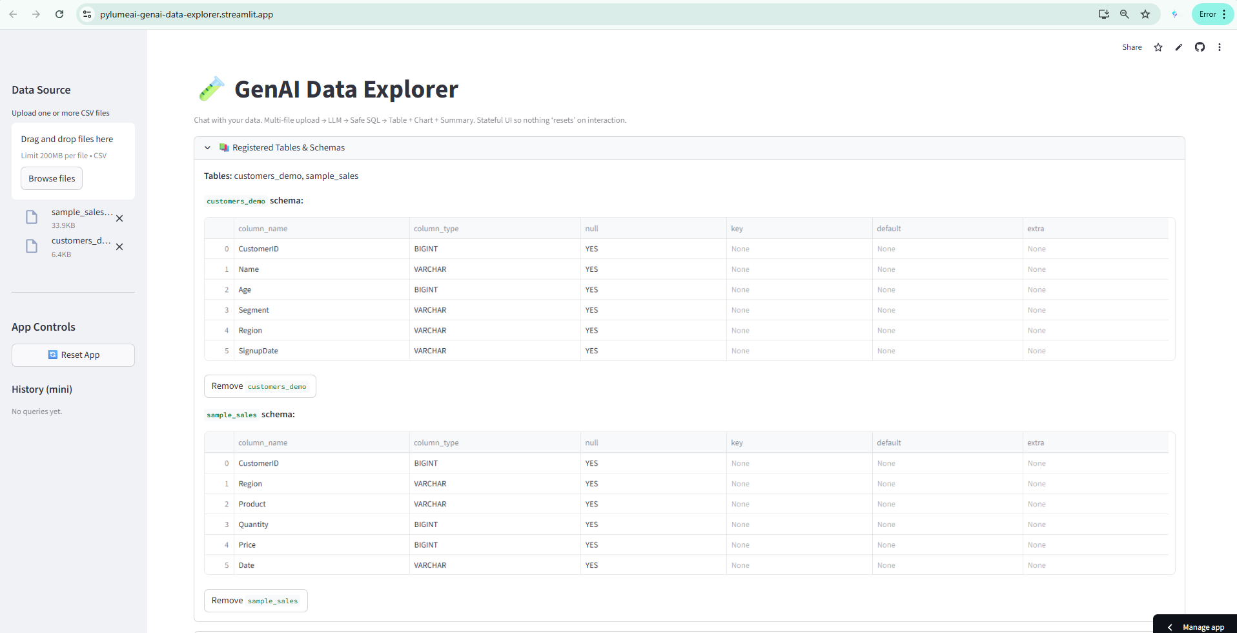Viewport: 1237px width, 633px height.
Task: Browse files to upload CSV
Action: 52,178
